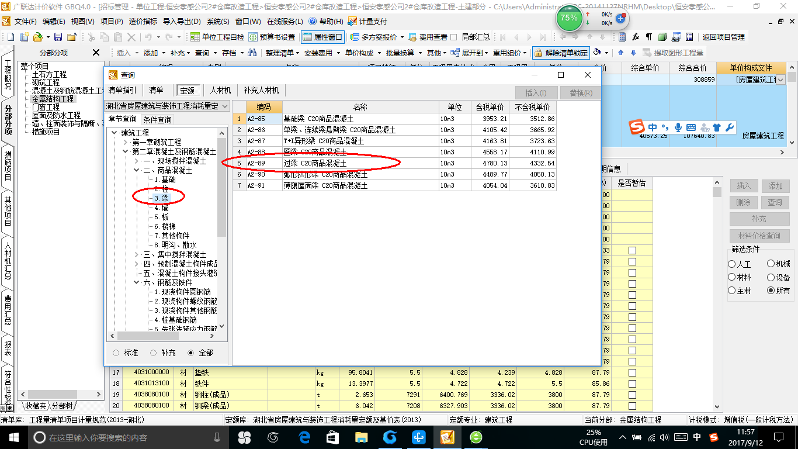Click the paragraph mark toolbar icon

click(648, 37)
